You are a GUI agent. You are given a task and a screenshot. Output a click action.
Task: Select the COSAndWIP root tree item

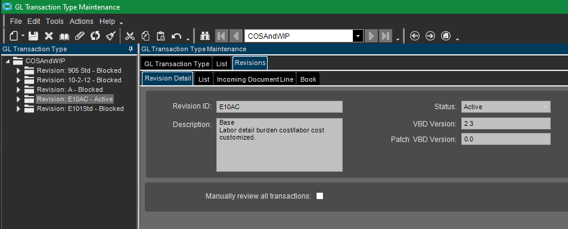click(45, 61)
